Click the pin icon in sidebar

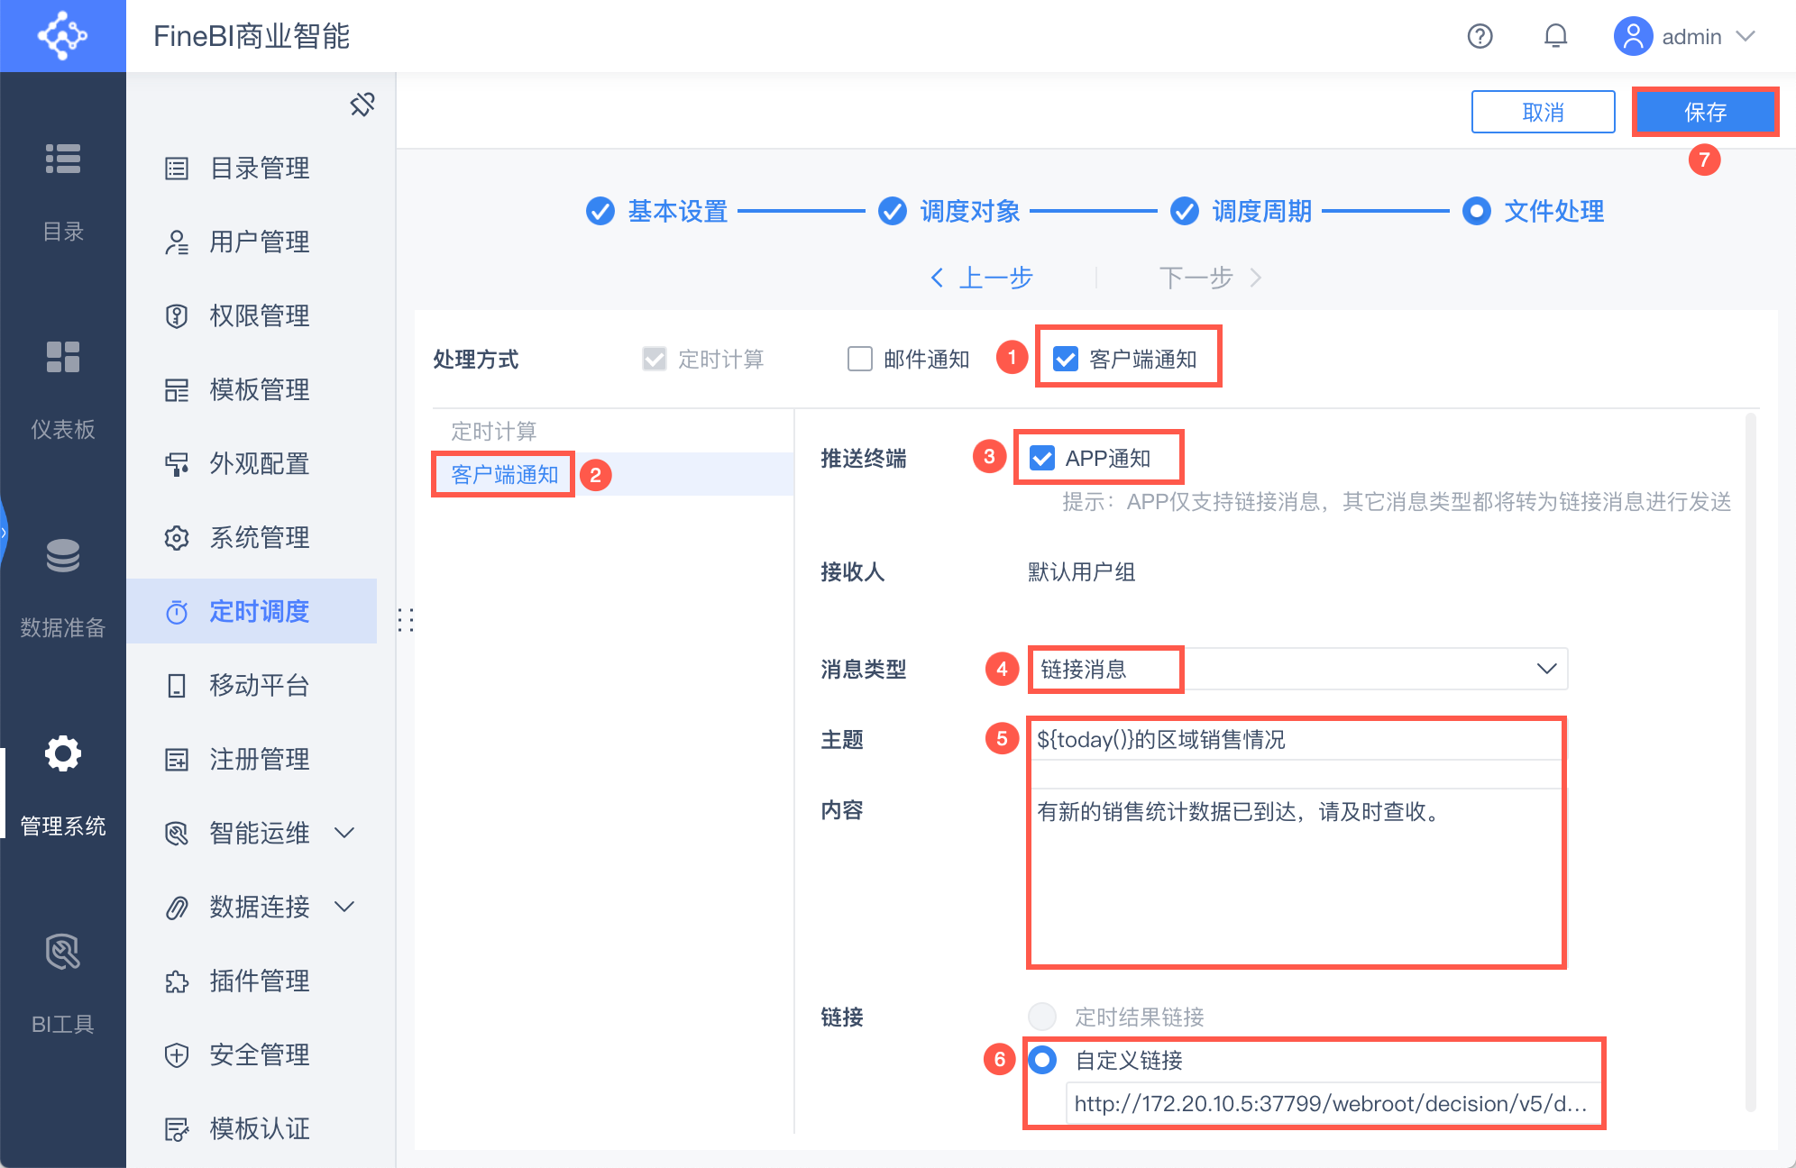362,105
